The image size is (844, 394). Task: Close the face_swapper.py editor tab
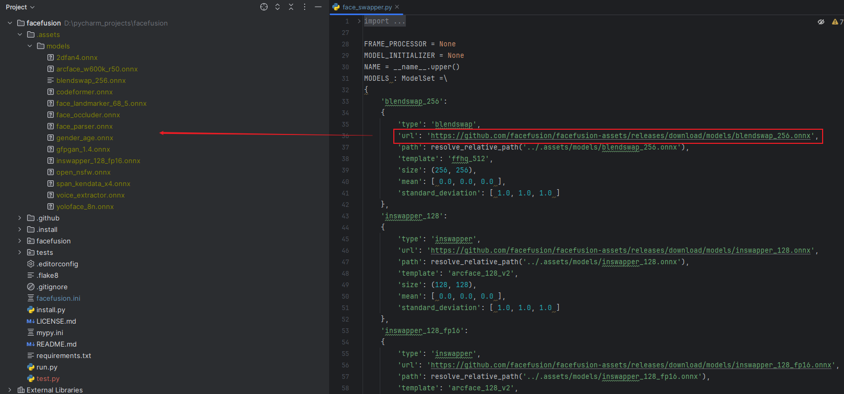[x=397, y=7]
